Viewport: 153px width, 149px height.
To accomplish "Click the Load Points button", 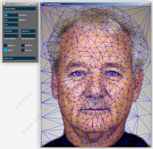I will 29,31.
